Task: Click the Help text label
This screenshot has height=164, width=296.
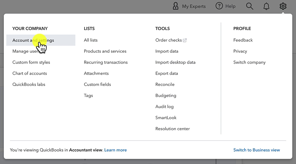Action: point(230,6)
